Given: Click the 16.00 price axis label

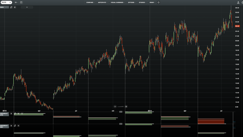Looking at the screenshot, I should tap(237, 69).
